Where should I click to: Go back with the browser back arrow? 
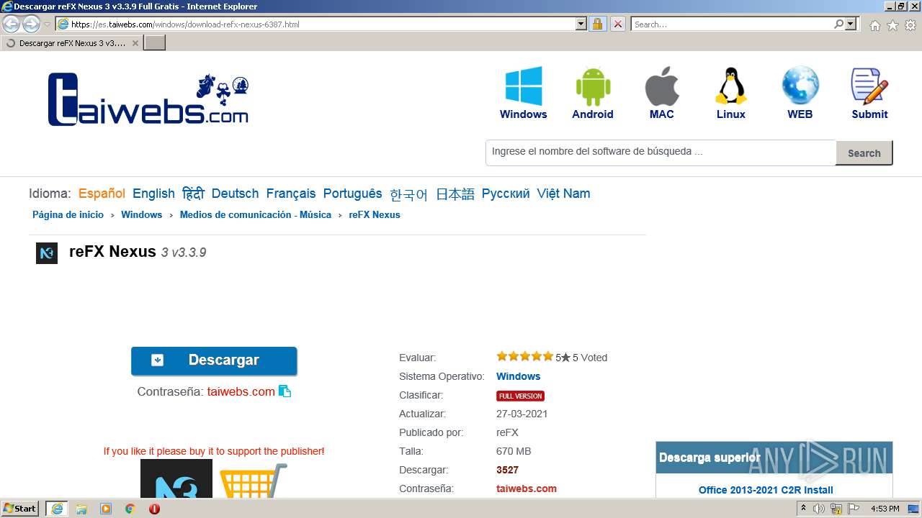tap(12, 24)
